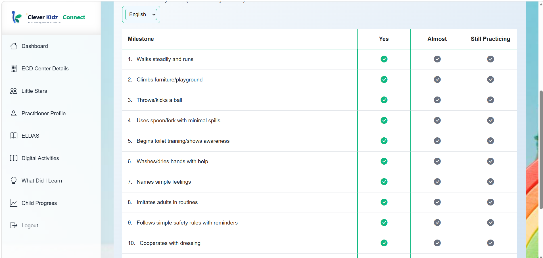Click the Child Progress chart icon
This screenshot has width=543, height=258.
(14, 203)
